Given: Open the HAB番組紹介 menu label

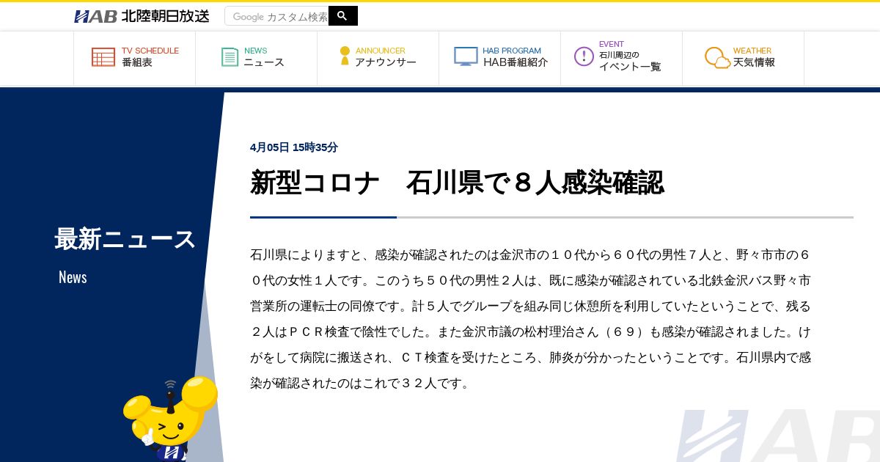Looking at the screenshot, I should pyautogui.click(x=516, y=63).
